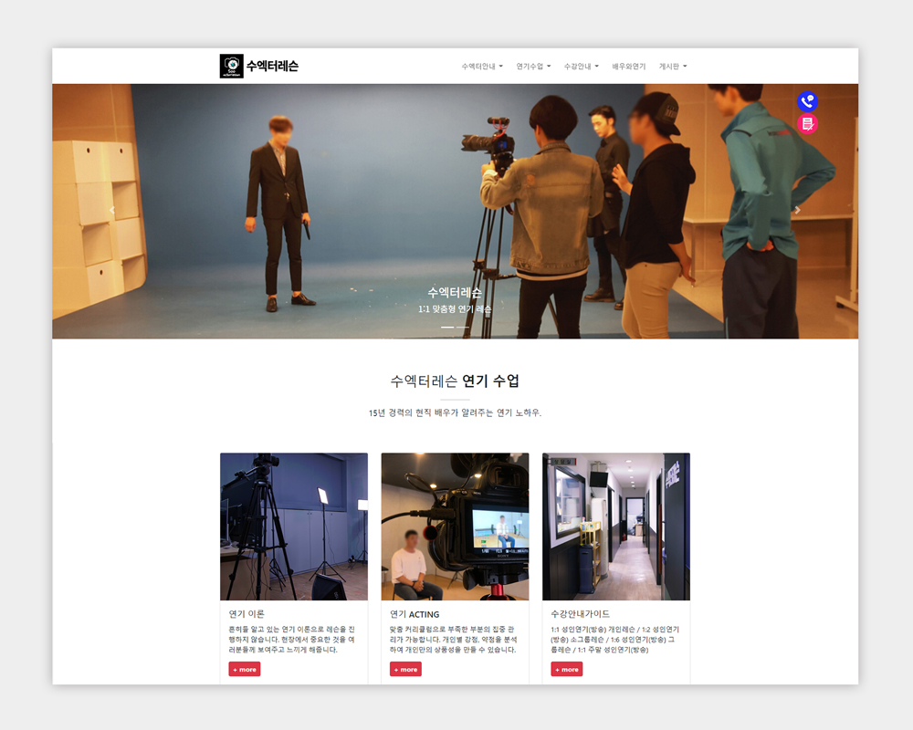The image size is (913, 730).
Task: Click the pink inquiry form icon
Action: [807, 124]
